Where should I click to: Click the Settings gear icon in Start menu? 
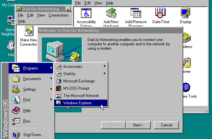(x=16, y=89)
